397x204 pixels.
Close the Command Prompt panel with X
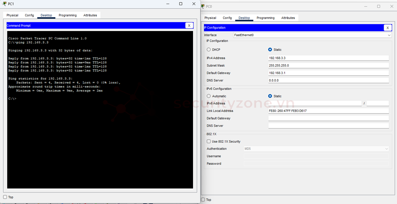189,25
